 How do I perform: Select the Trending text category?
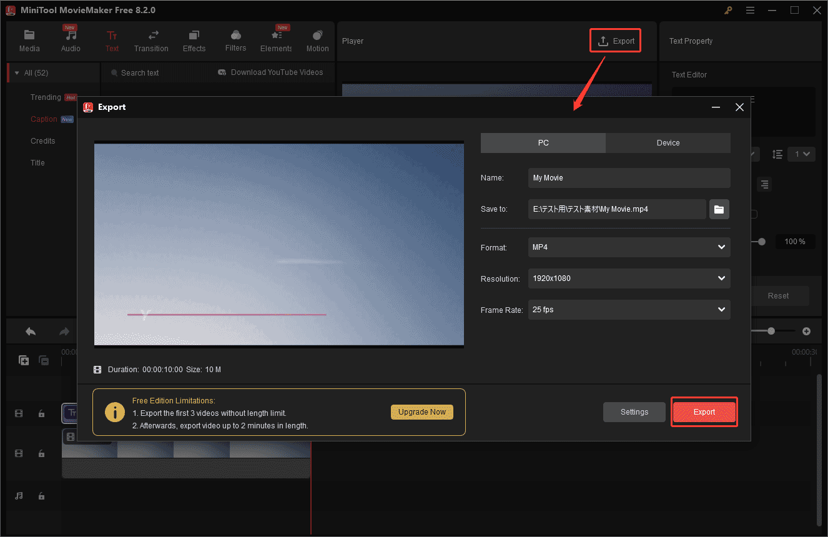(46, 97)
